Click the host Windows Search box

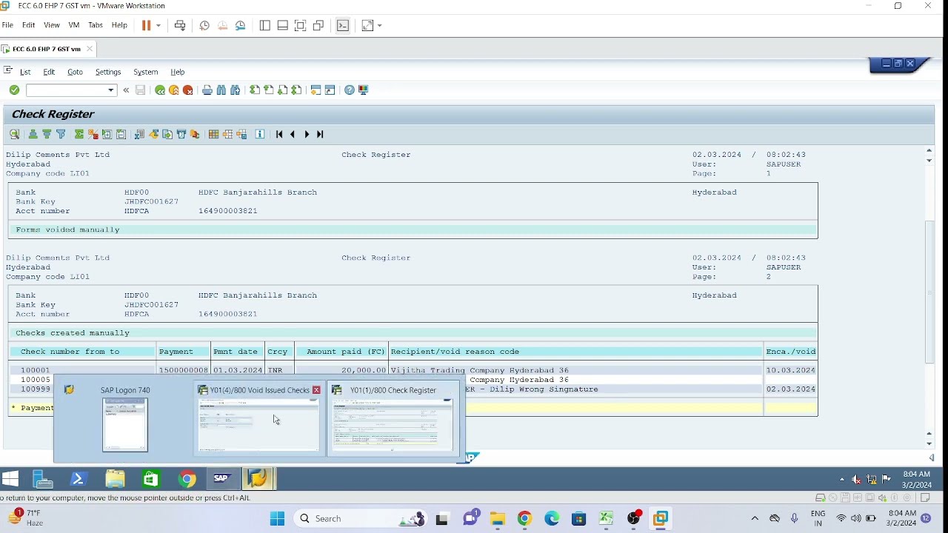(x=361, y=519)
